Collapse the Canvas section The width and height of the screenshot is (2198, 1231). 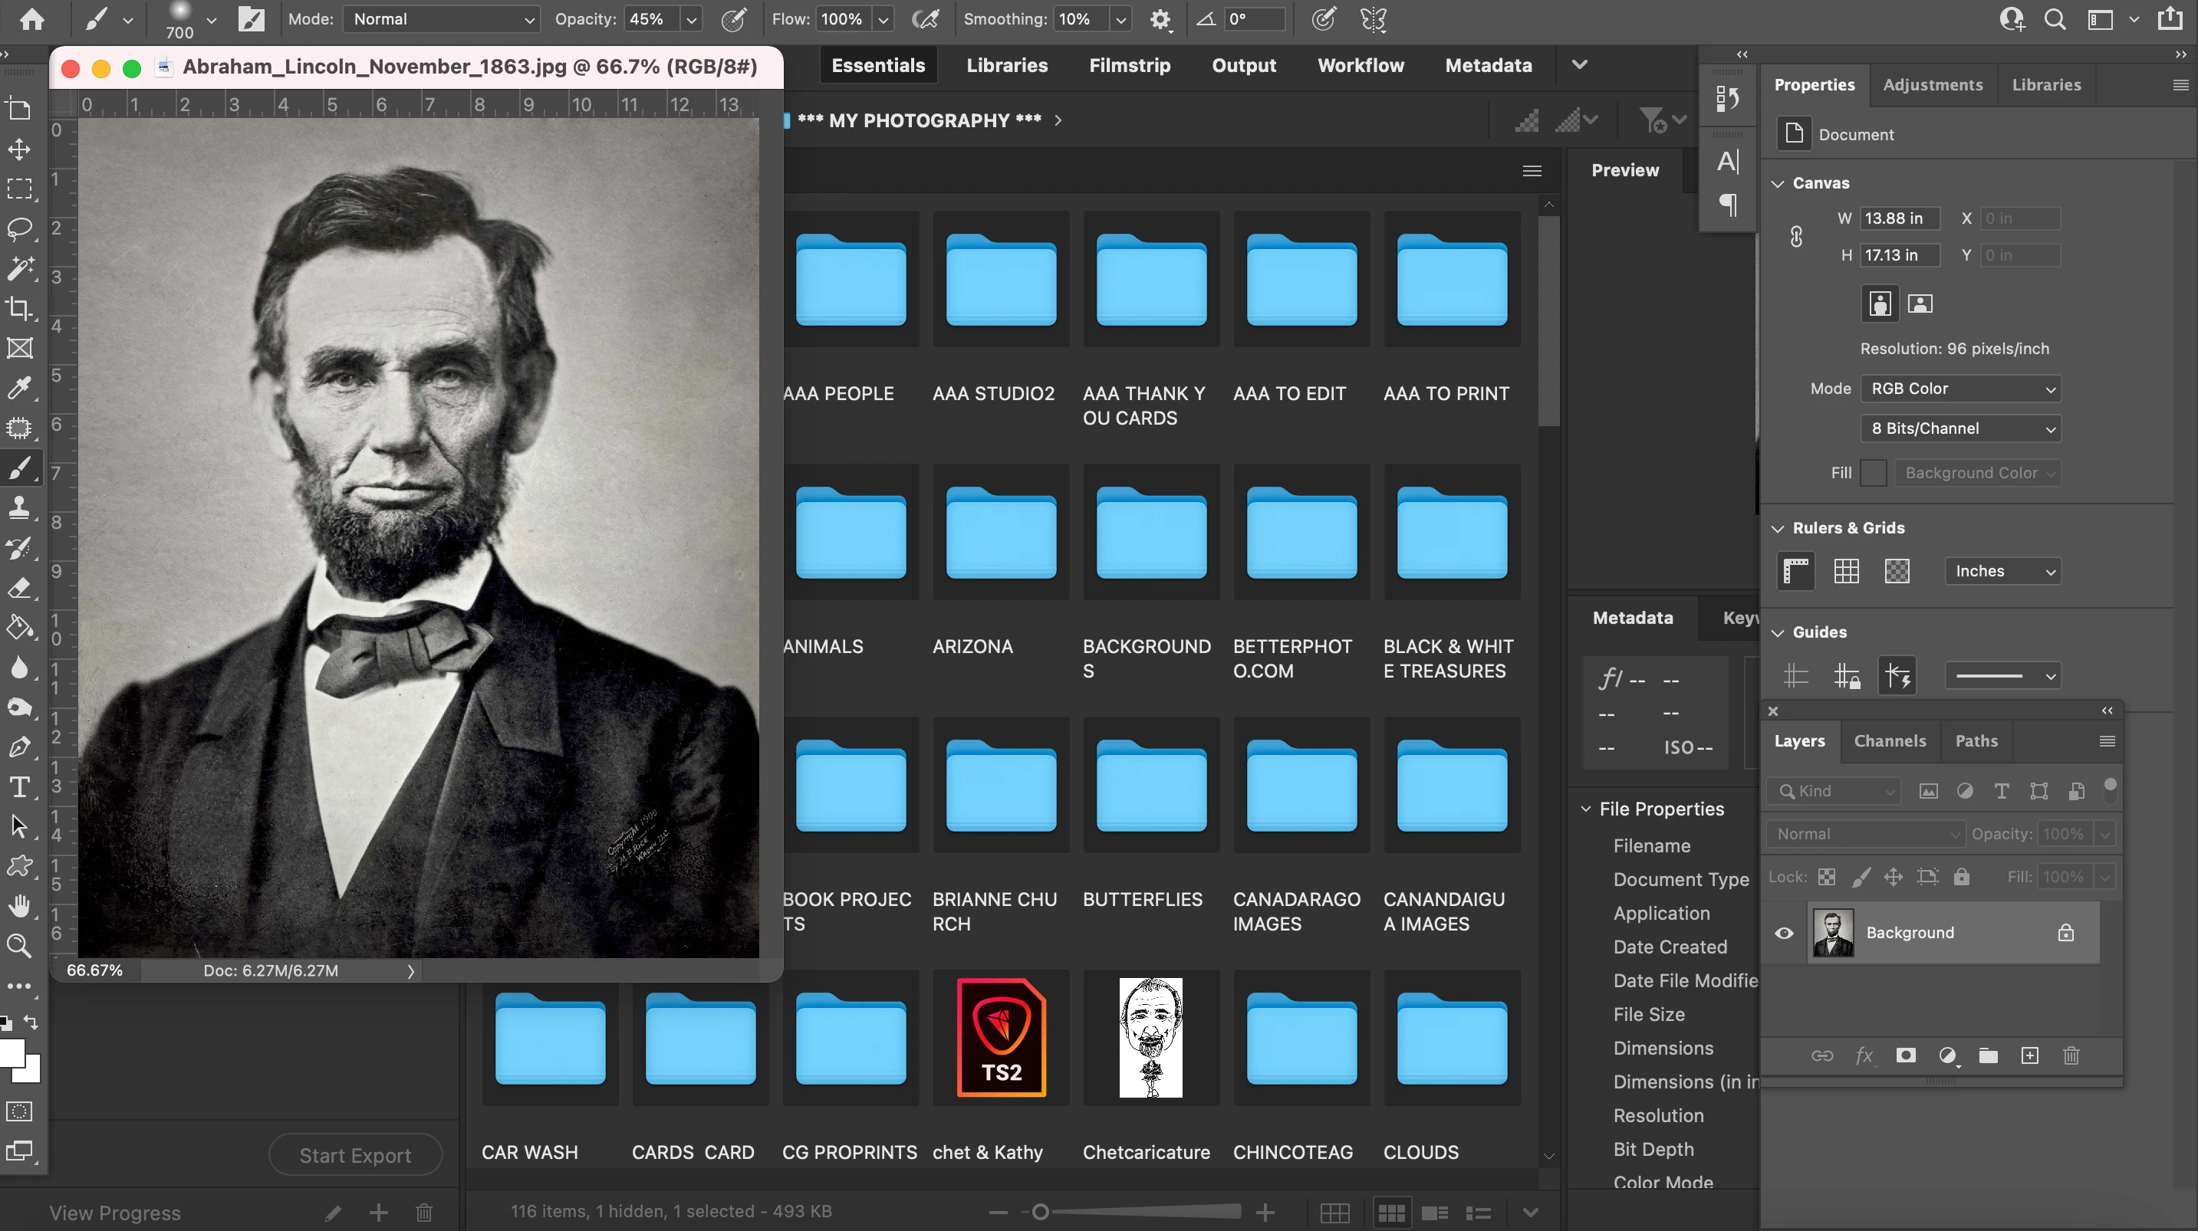(x=1778, y=183)
